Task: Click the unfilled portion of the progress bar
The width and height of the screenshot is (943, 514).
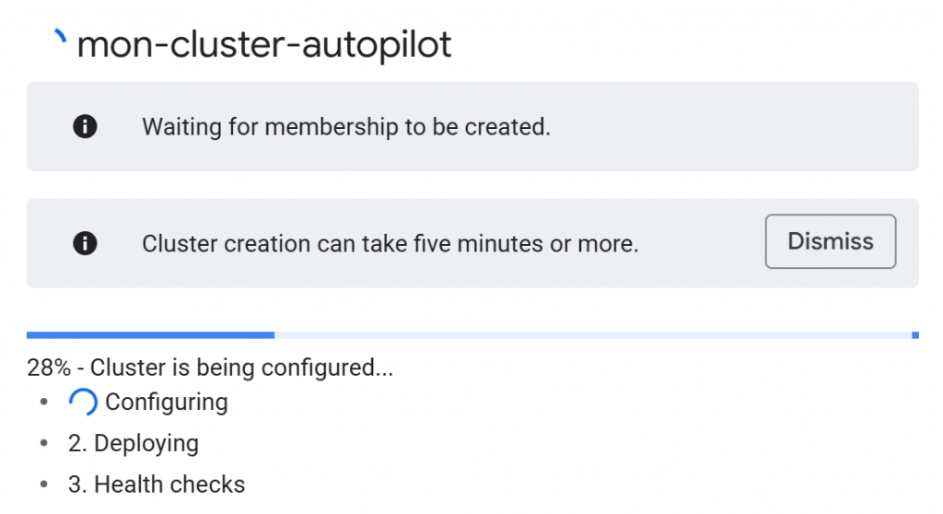Action: click(x=589, y=335)
